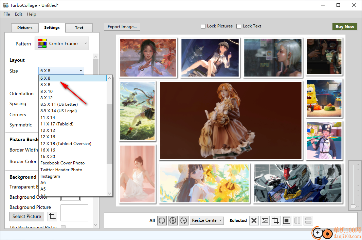Open the Edit menu
This screenshot has width=362, height=240.
[18, 14]
